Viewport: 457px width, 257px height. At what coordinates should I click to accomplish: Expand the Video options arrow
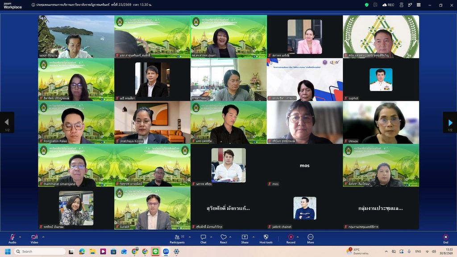tap(43, 237)
